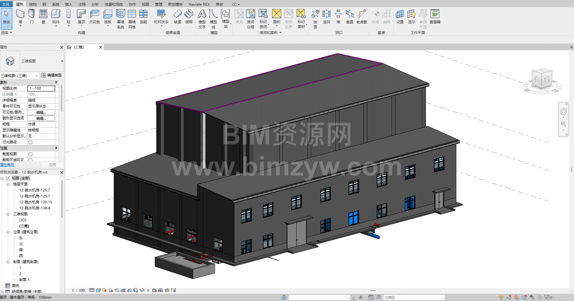Toggle the 裁剪视图 (crop view) checkbox
The image size is (574, 301).
[30, 154]
